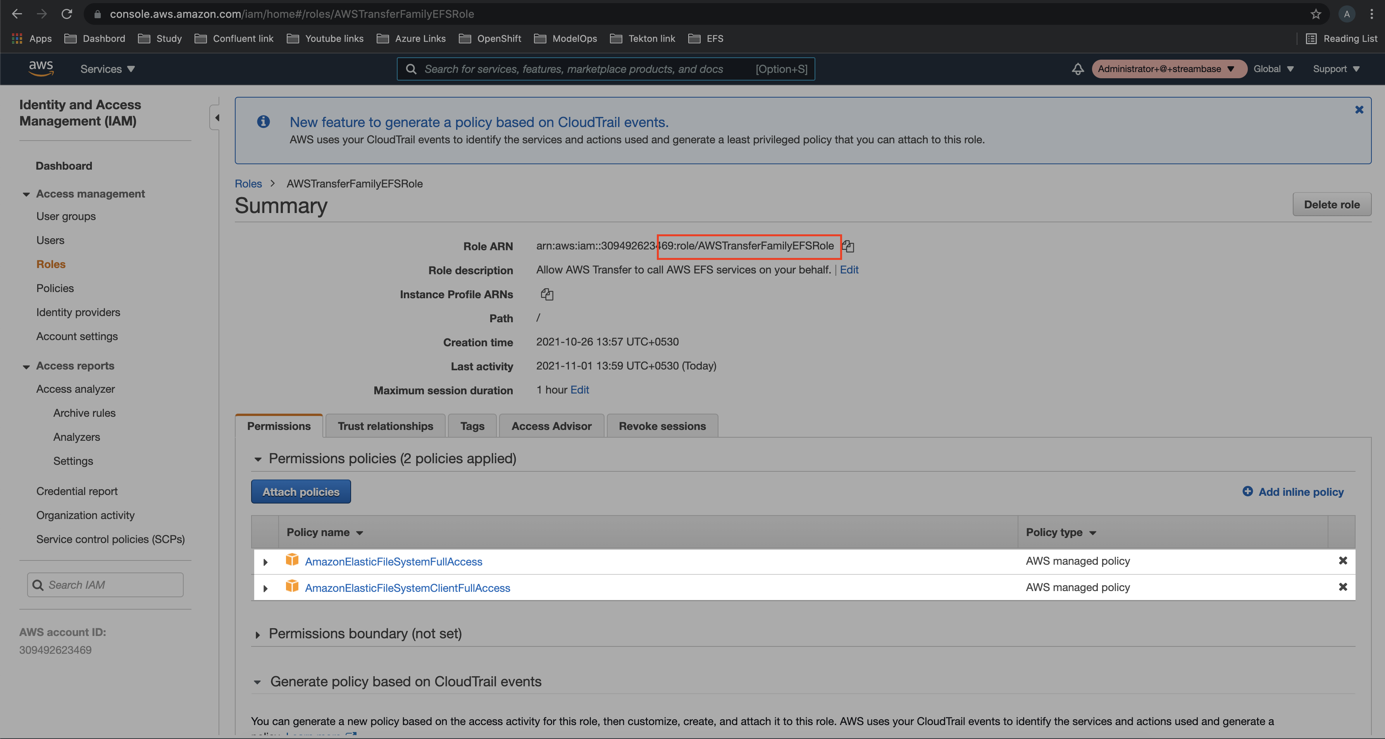Click the browser back arrow
Image resolution: width=1385 pixels, height=739 pixels.
coord(17,14)
